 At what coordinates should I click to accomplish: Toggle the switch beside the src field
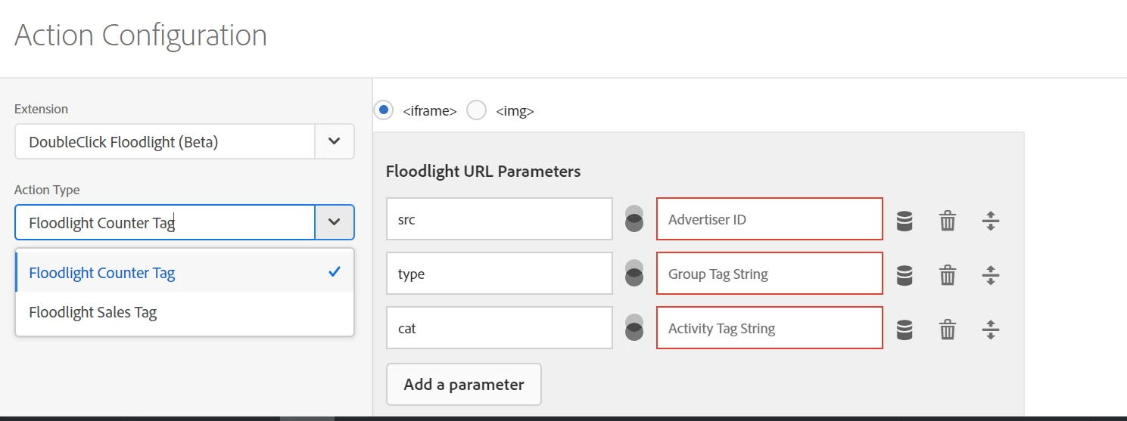coord(634,219)
